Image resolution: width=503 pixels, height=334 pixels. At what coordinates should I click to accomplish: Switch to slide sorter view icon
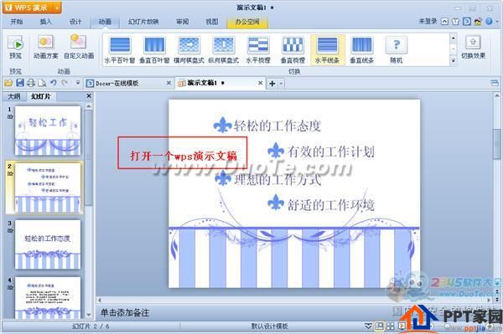point(391,326)
